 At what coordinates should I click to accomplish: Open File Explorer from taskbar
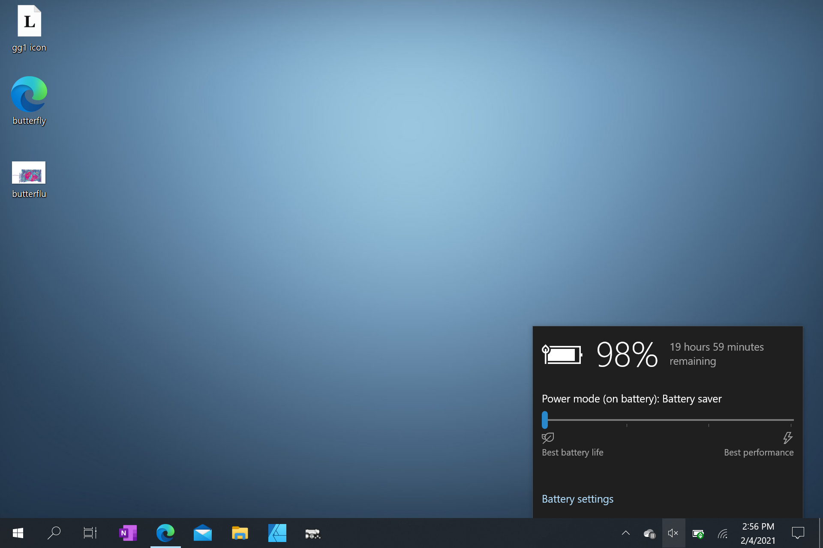point(240,533)
